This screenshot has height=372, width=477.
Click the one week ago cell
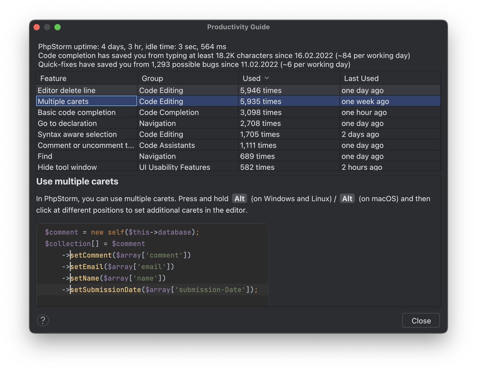pyautogui.click(x=390, y=101)
